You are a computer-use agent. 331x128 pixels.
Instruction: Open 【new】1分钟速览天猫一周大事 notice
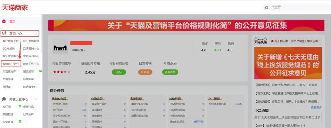point(280,125)
